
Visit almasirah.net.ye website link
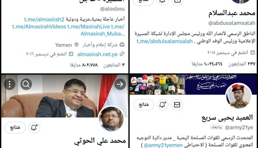97,54
